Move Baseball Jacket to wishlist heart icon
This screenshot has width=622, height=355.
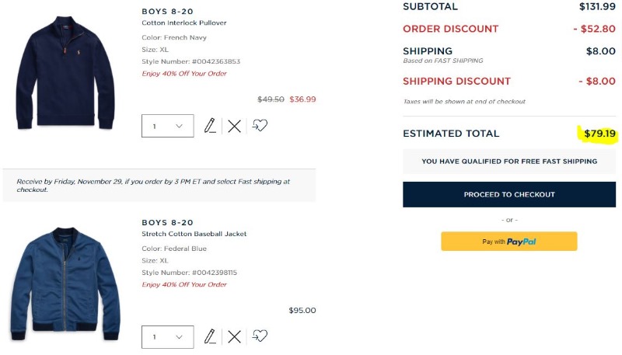tap(260, 336)
